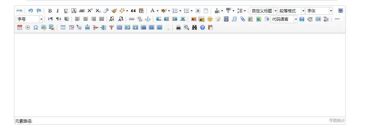The height and width of the screenshot is (130, 368).
Task: Insert an ordered numbered list
Action: [175, 11]
